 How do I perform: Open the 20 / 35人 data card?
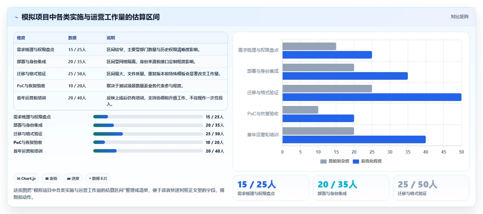click(351, 188)
